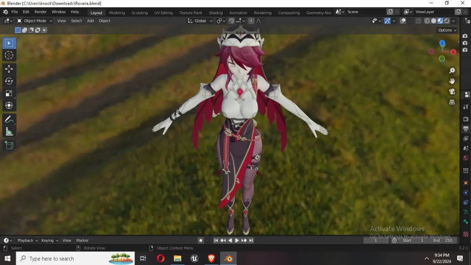Screen dimensions: 471x265
Task: Open the Collection properties tab
Action: click(x=466, y=171)
